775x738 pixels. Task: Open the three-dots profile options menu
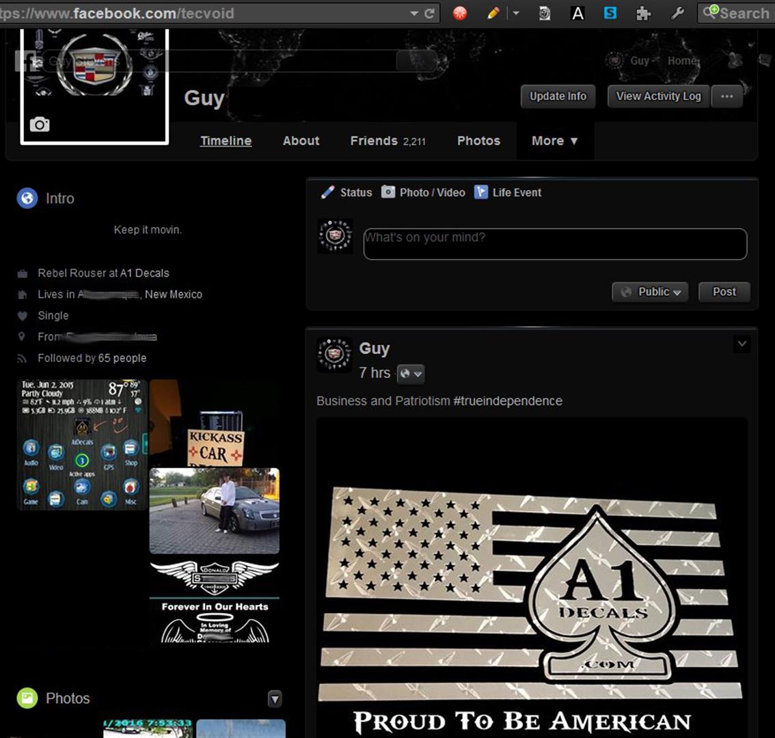tap(726, 96)
